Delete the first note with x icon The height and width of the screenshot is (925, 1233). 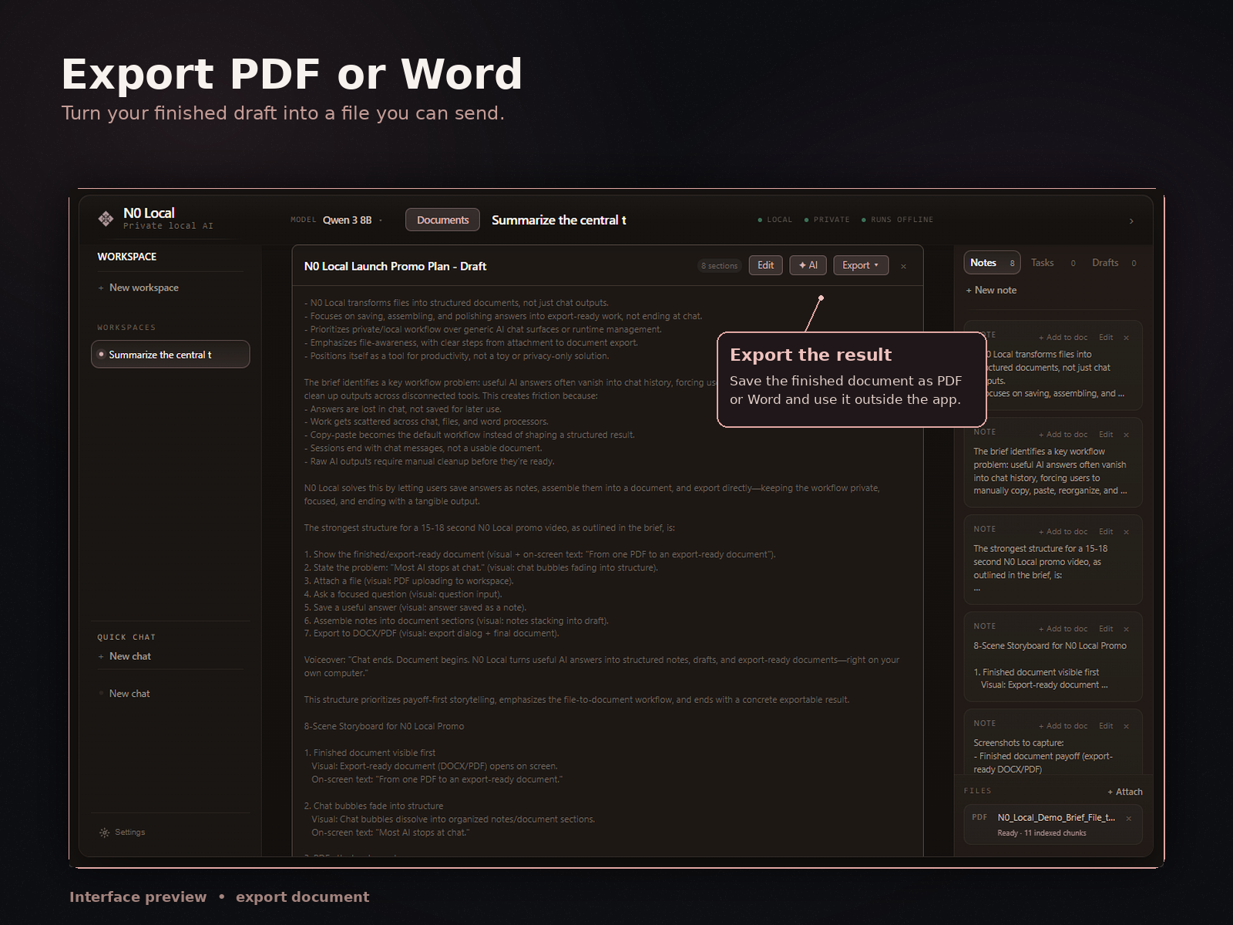point(1126,338)
